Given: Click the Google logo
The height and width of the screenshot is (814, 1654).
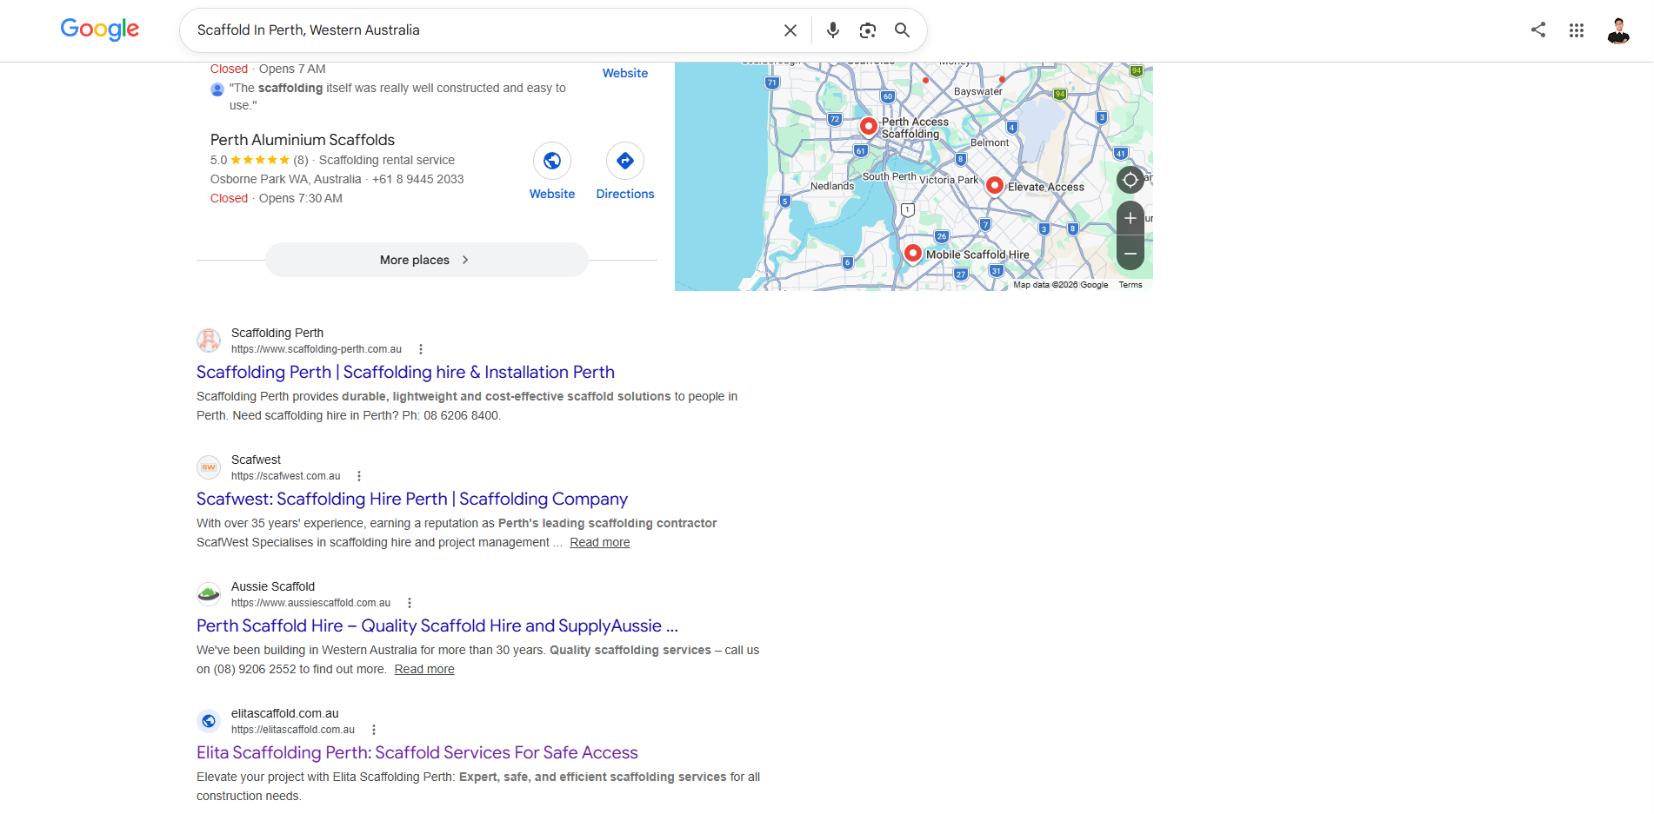Looking at the screenshot, I should click(x=100, y=30).
